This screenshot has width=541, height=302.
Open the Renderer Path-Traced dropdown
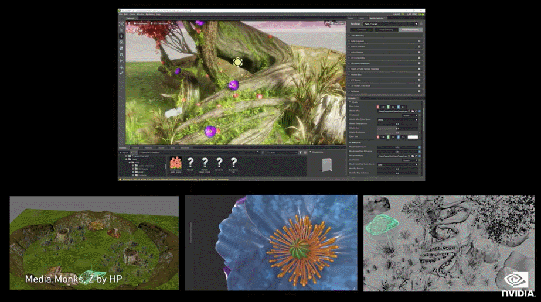[390, 24]
